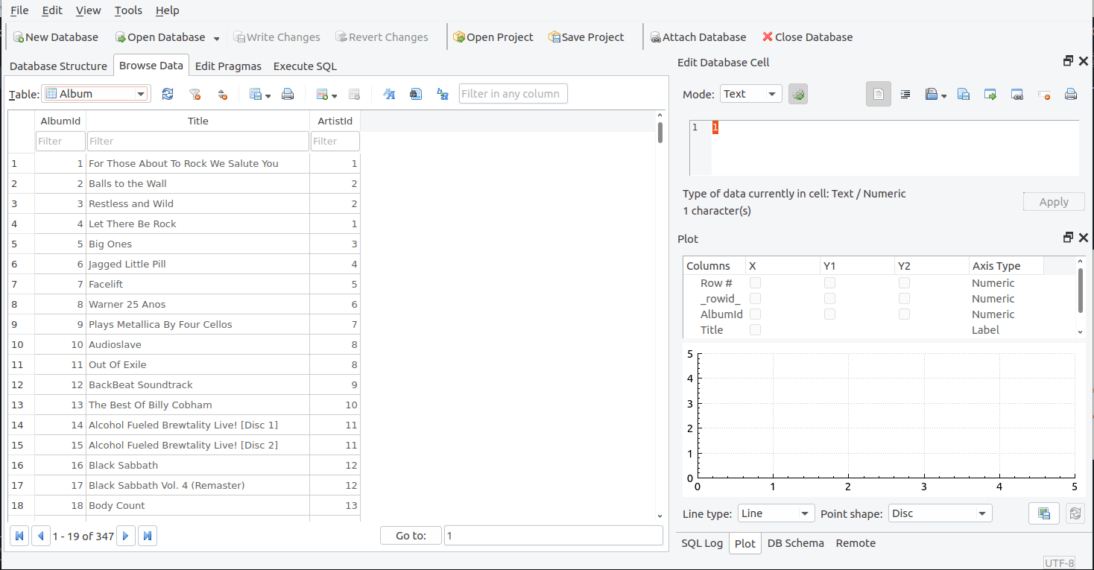This screenshot has width=1094, height=570.
Task: Check Y2 box for _rowid_
Action: (x=904, y=299)
